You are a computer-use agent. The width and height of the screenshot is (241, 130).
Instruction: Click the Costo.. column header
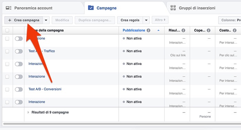tap(225, 30)
